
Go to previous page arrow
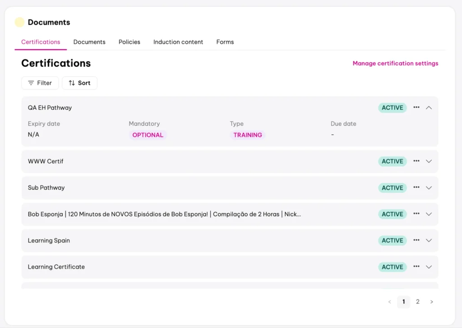389,302
